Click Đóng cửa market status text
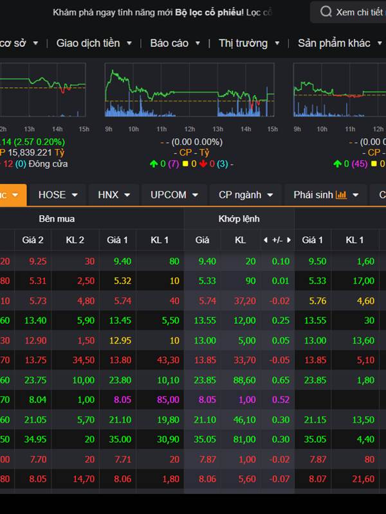 pyautogui.click(x=48, y=164)
